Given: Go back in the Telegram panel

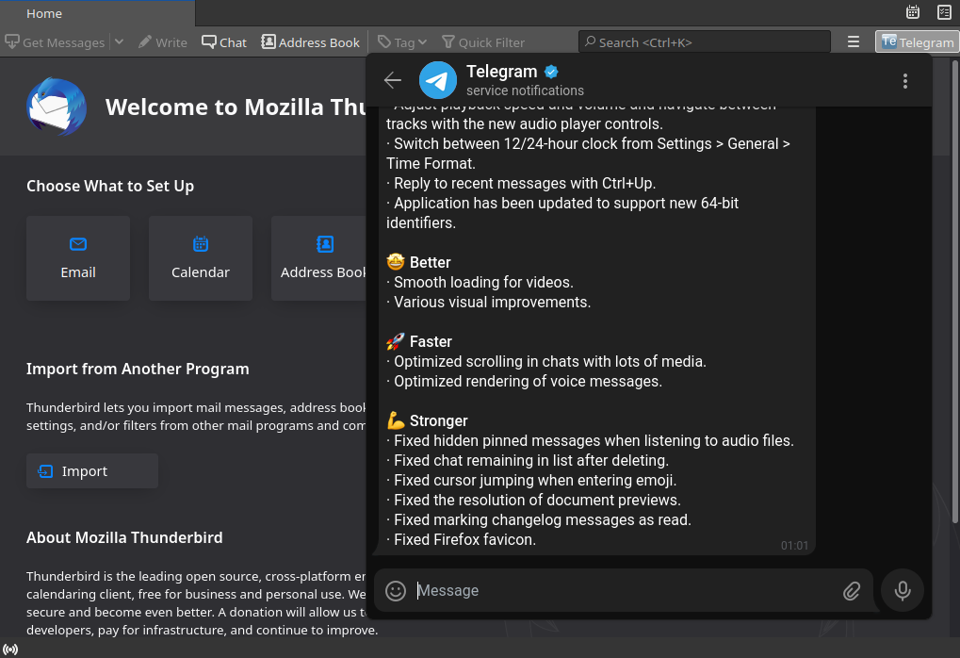Looking at the screenshot, I should pos(393,80).
